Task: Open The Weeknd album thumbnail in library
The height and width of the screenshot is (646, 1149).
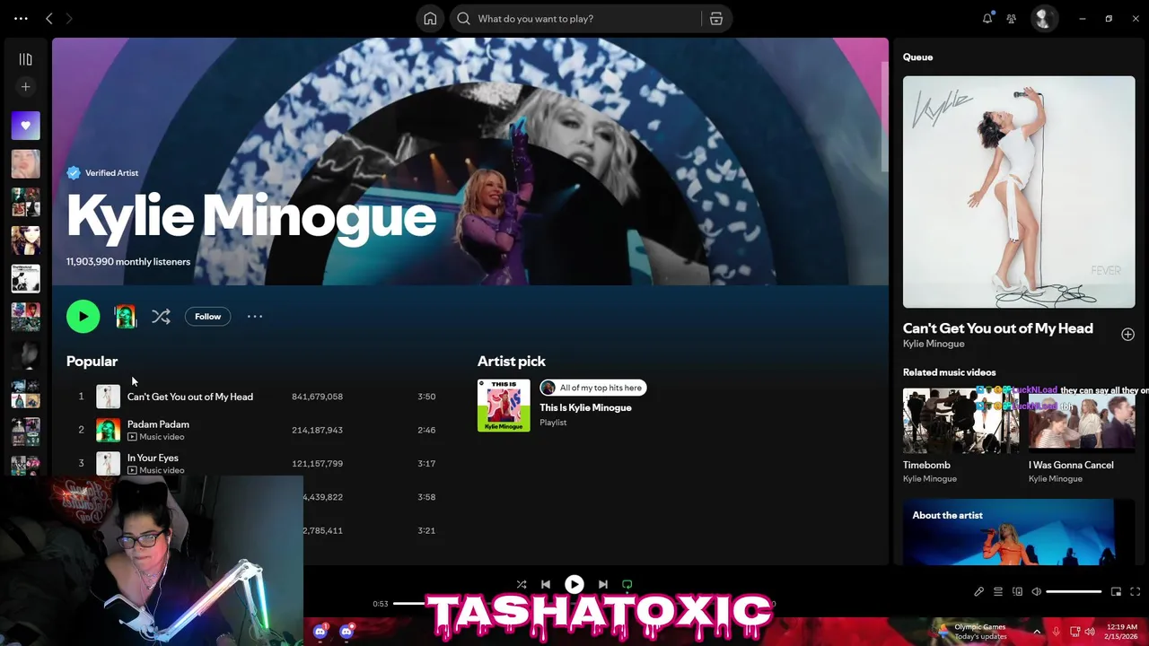Action: pyautogui.click(x=25, y=278)
